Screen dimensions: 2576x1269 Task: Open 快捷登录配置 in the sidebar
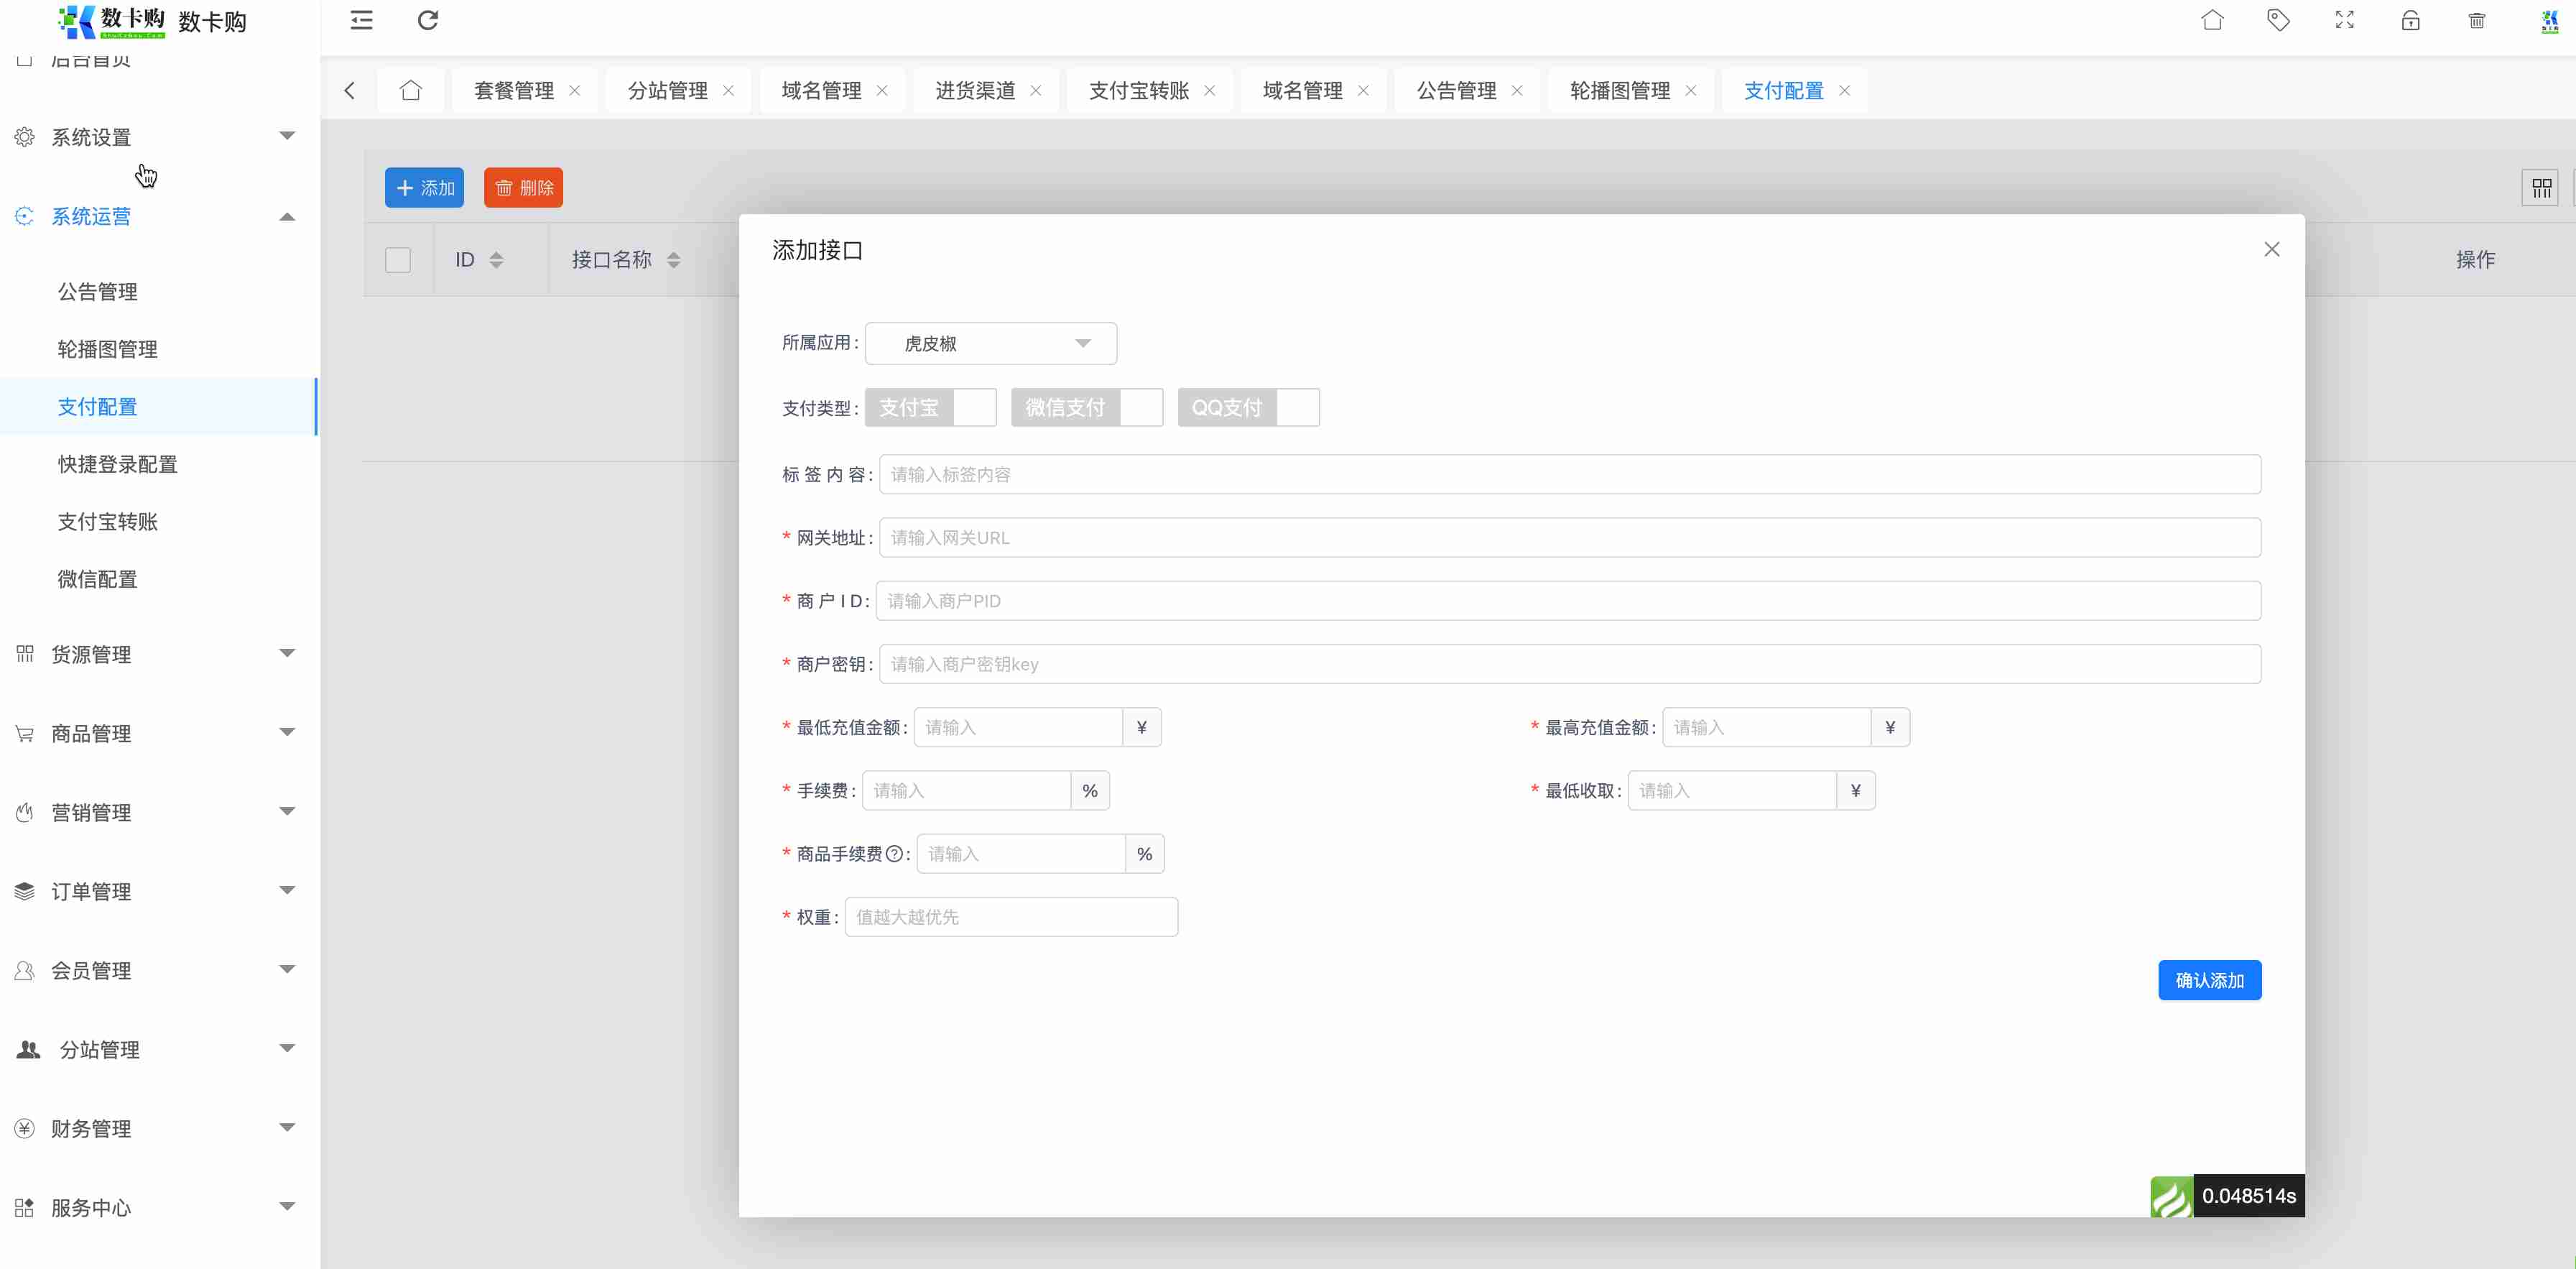click(118, 464)
